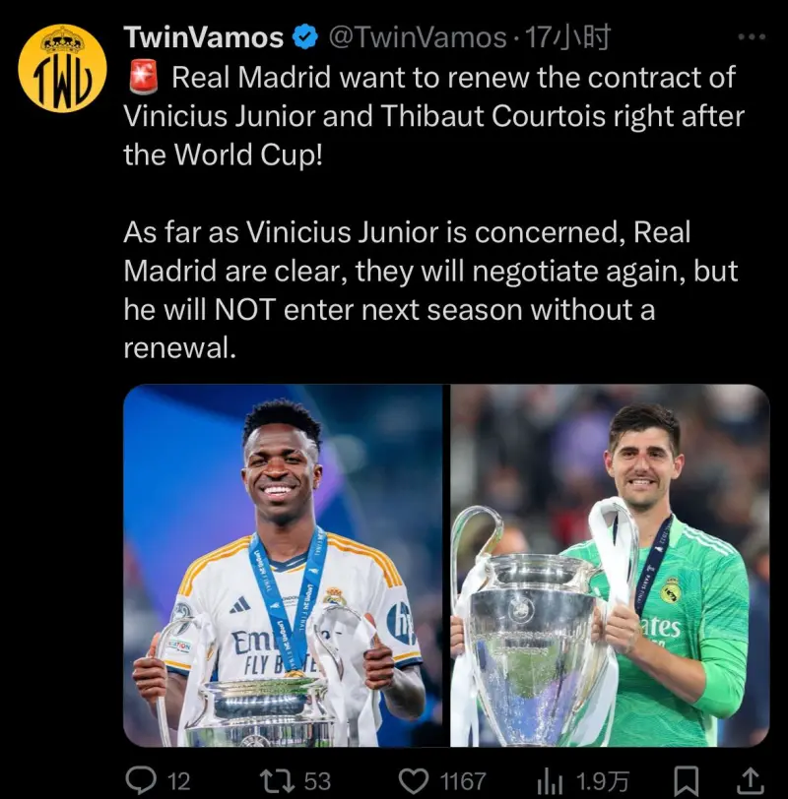Like the tweet with heart icon
788x799 pixels.
(x=413, y=780)
